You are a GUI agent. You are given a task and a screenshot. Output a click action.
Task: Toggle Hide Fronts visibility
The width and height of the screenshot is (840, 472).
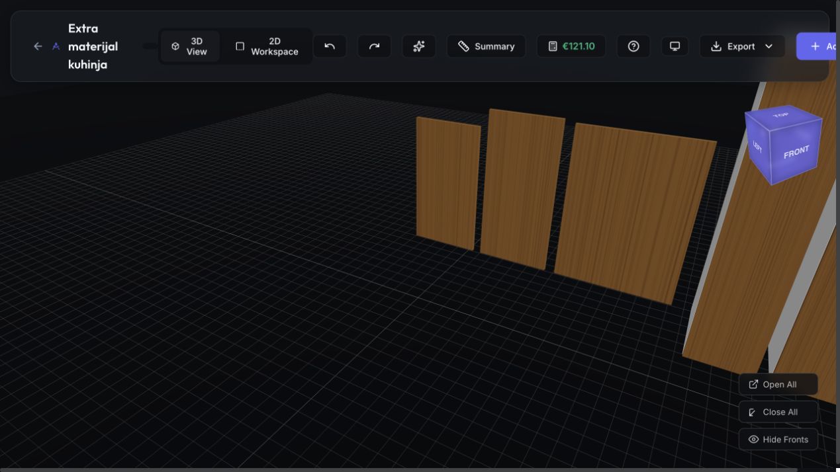[778, 440]
